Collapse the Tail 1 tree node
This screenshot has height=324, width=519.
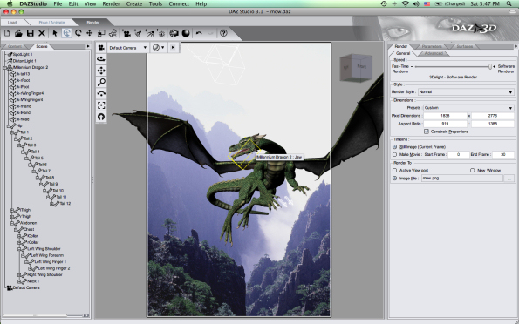12,132
